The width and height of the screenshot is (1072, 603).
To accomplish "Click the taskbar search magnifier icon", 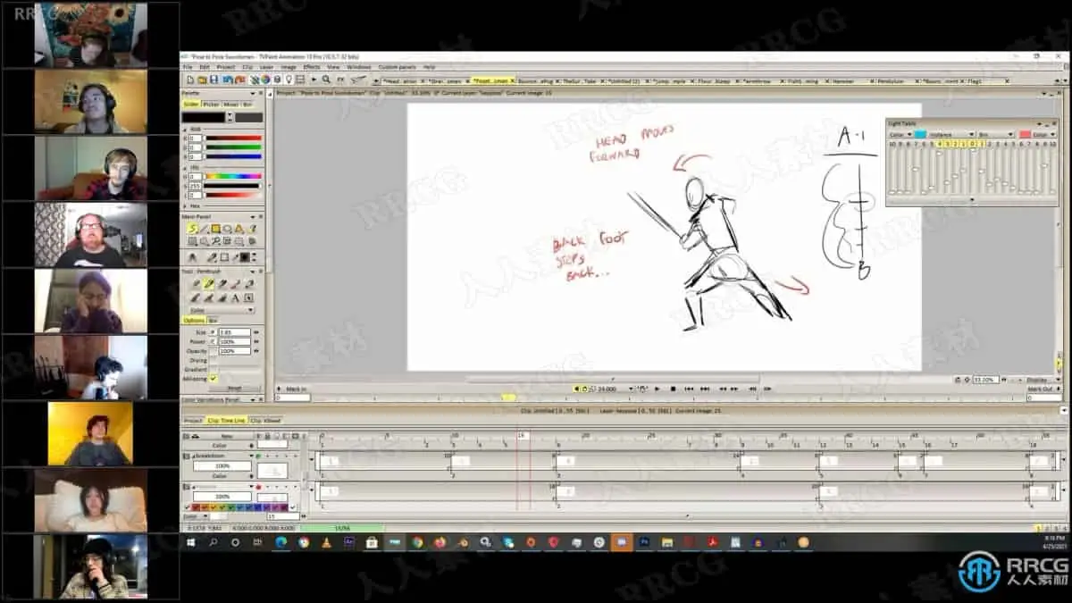I will (x=214, y=542).
